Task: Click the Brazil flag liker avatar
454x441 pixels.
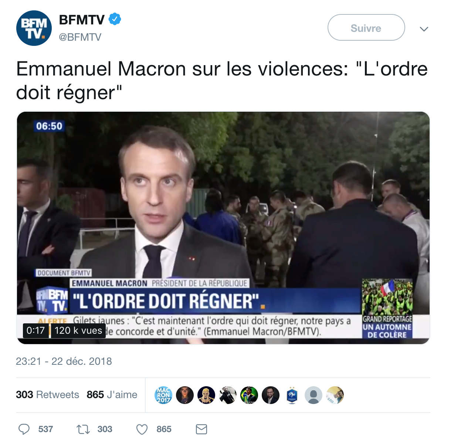Action: (x=249, y=395)
